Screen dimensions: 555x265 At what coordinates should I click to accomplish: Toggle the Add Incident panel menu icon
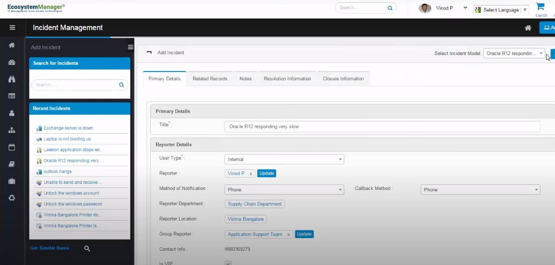[130, 47]
